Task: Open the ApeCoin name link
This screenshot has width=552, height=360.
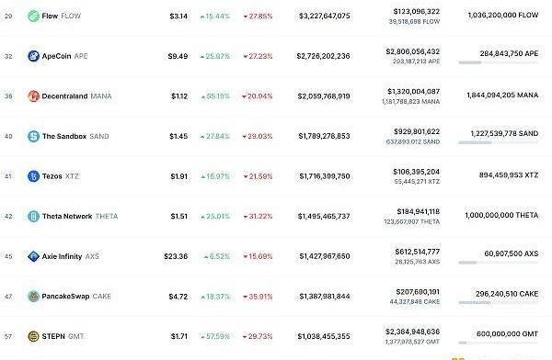Action: pyautogui.click(x=56, y=56)
